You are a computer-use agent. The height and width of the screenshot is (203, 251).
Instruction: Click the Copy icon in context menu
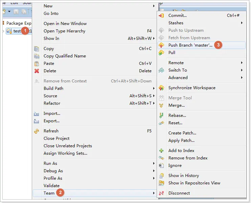click(x=37, y=49)
